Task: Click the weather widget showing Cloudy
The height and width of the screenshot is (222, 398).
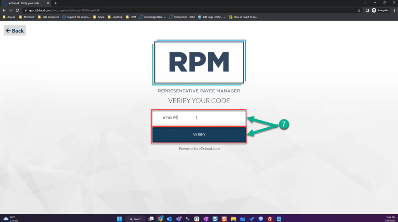Action: 10,219
